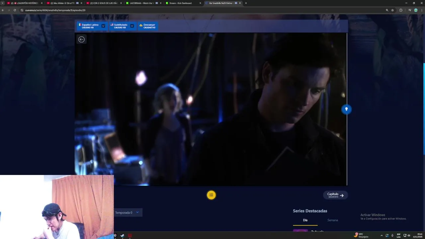425x239 pixels.
Task: Click Descargar Calidad HD button
Action: pos(147,26)
